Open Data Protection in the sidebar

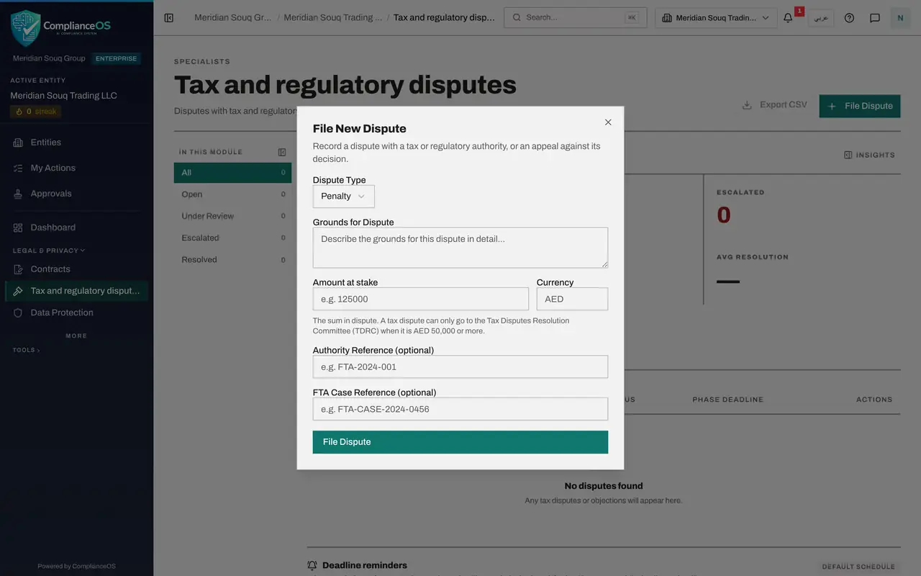point(76,312)
